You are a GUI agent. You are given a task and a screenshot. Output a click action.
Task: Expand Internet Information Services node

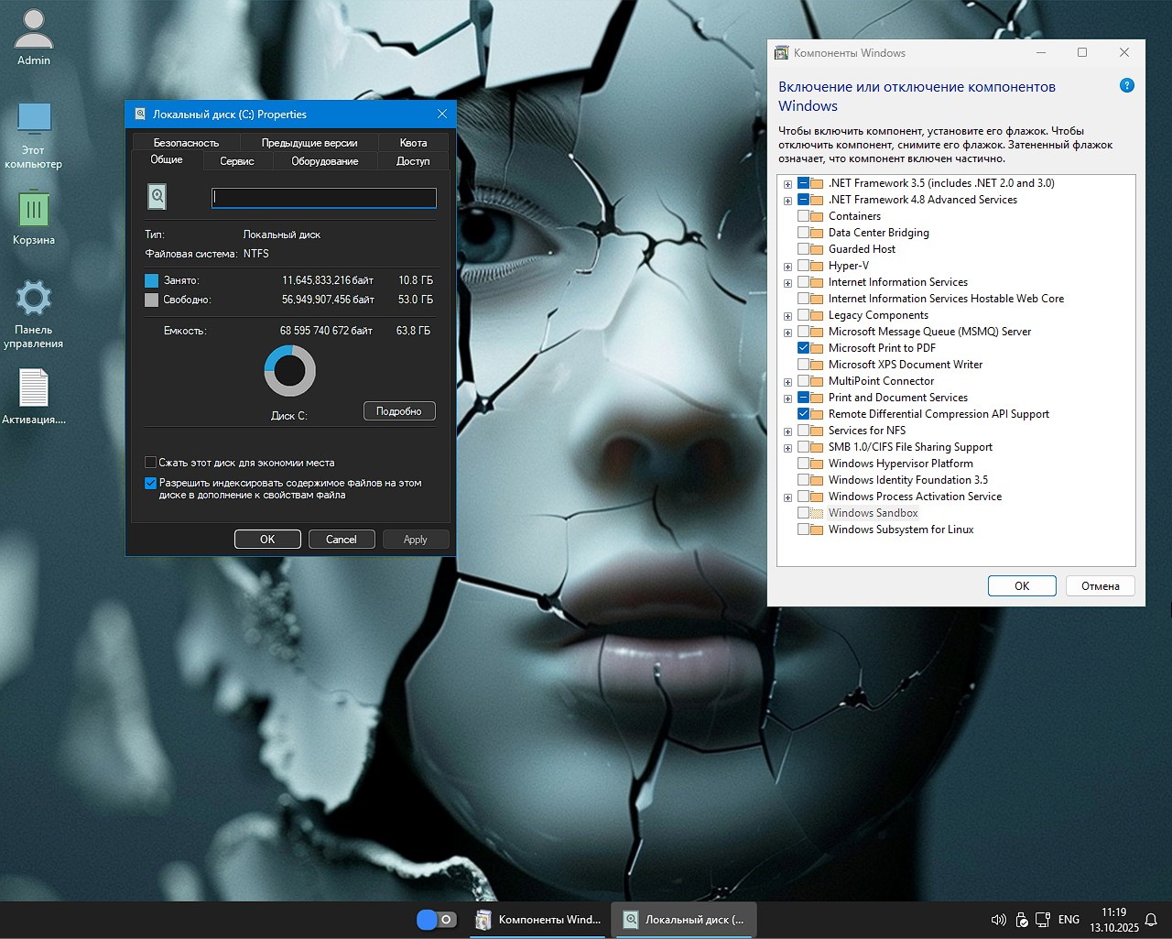coord(787,282)
